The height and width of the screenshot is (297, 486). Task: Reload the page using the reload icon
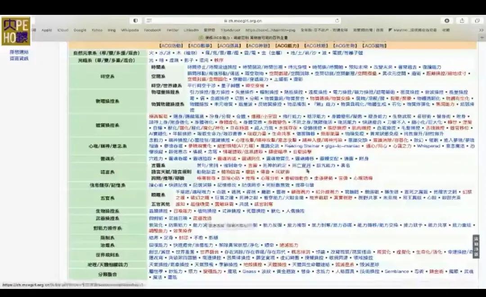pyautogui.click(x=336, y=20)
